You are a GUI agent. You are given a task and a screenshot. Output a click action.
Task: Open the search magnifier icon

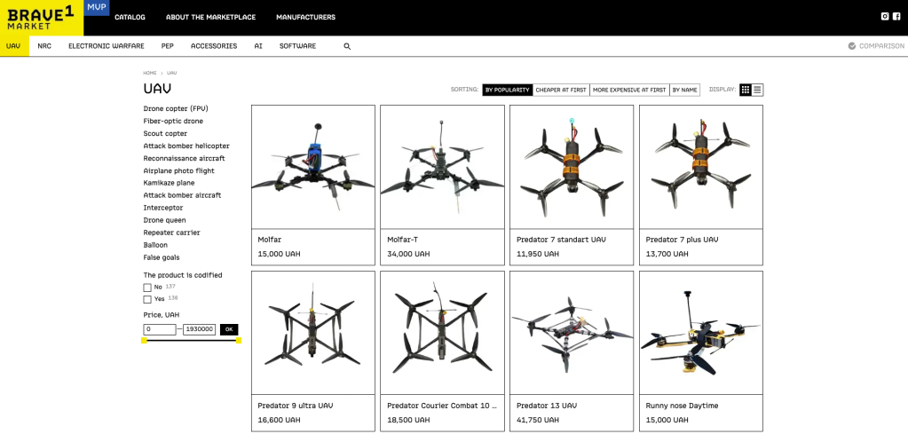tap(347, 46)
